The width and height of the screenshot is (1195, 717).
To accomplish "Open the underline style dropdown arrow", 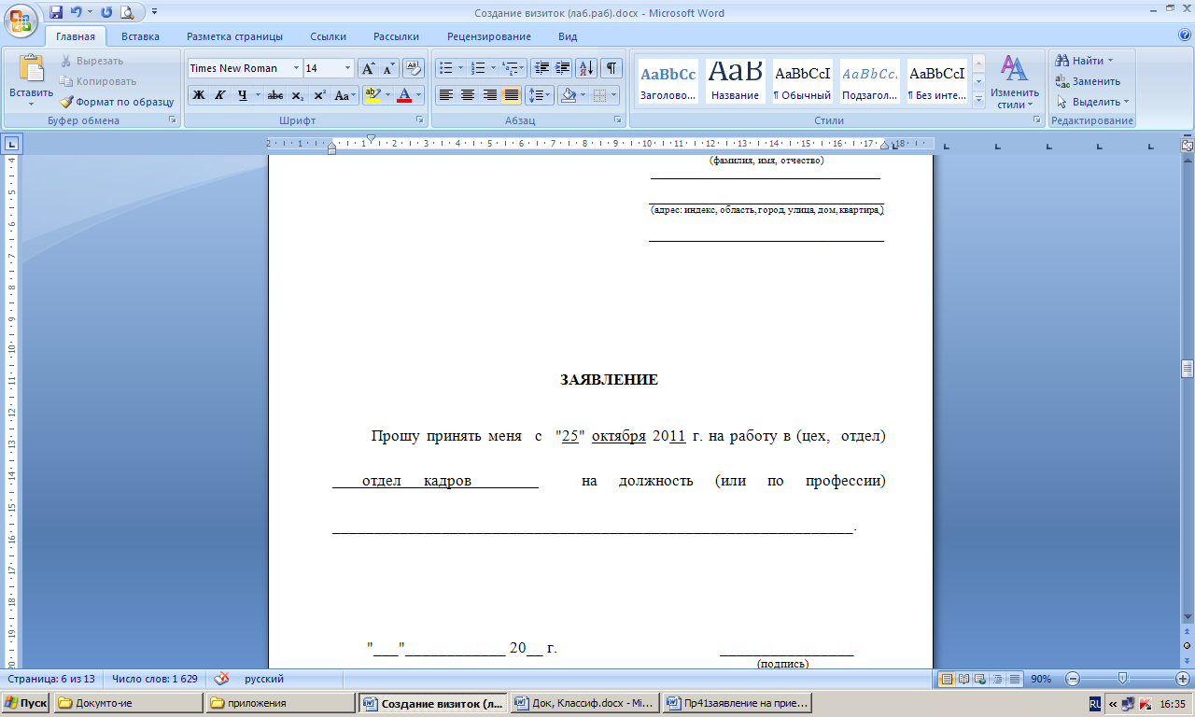I will tap(258, 95).
